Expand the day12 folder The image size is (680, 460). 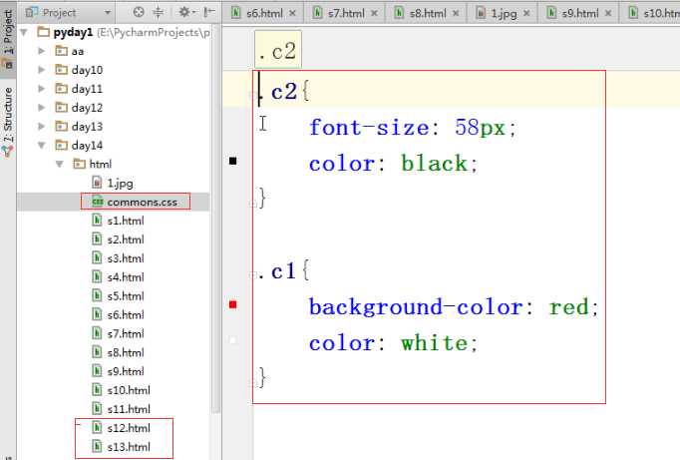[42, 108]
